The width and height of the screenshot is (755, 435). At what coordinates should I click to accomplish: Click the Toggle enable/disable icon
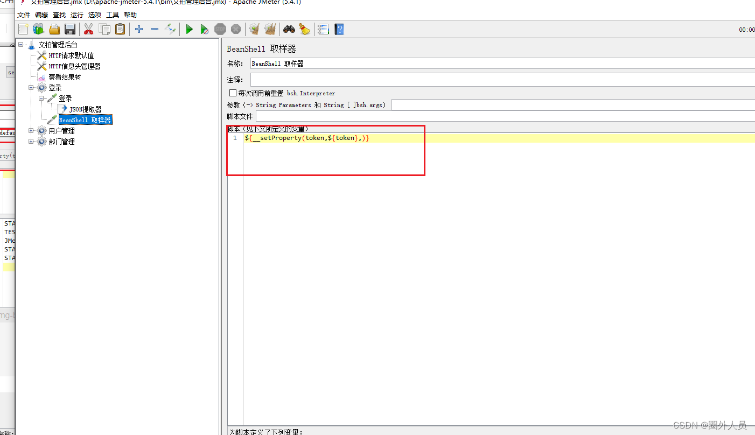[170, 29]
